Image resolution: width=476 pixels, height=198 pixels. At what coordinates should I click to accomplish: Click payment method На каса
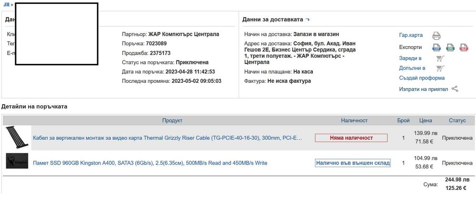click(x=303, y=72)
